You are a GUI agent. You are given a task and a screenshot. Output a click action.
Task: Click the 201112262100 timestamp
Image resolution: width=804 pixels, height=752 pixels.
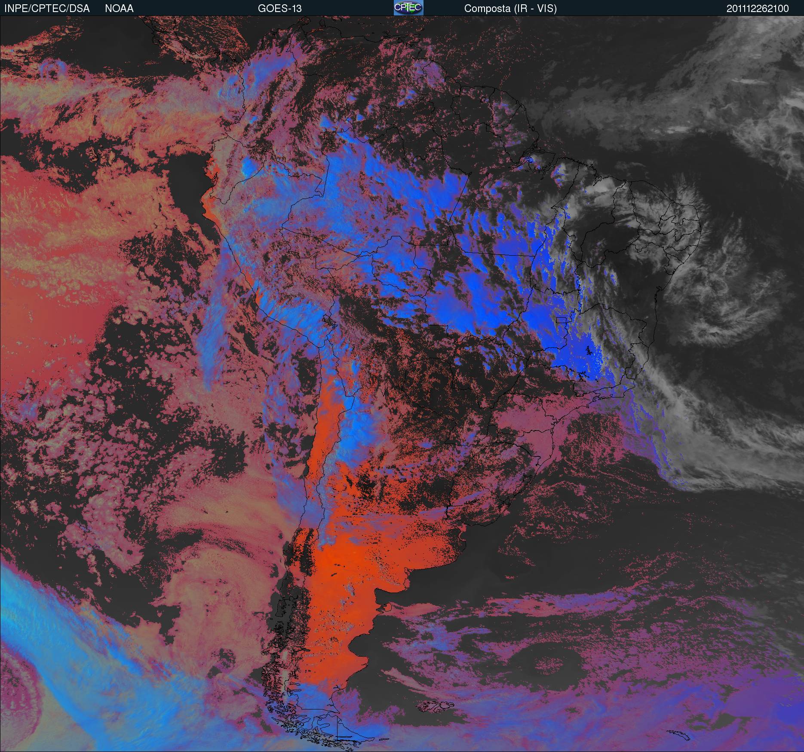pos(758,9)
